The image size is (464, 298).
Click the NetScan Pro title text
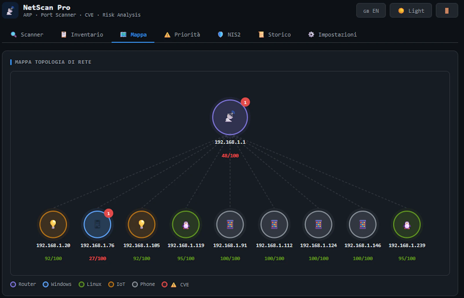coord(47,8)
